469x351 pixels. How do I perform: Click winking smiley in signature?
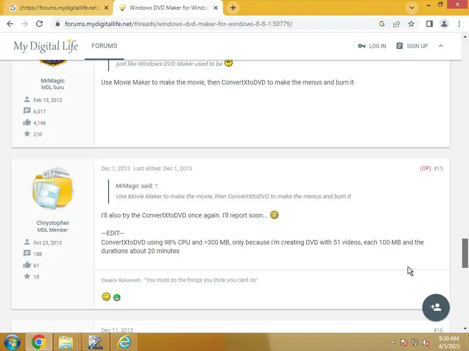click(x=106, y=297)
